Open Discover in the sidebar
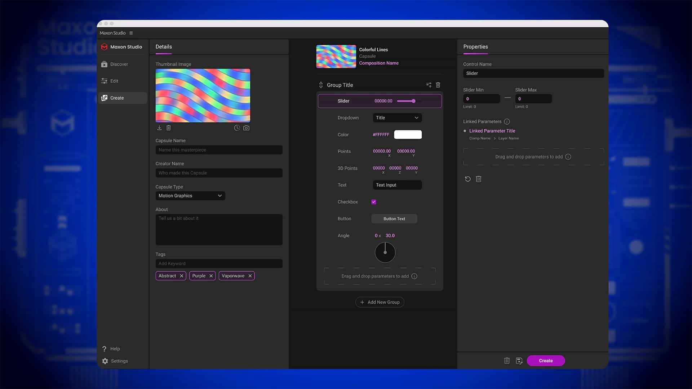692x389 pixels. click(119, 64)
